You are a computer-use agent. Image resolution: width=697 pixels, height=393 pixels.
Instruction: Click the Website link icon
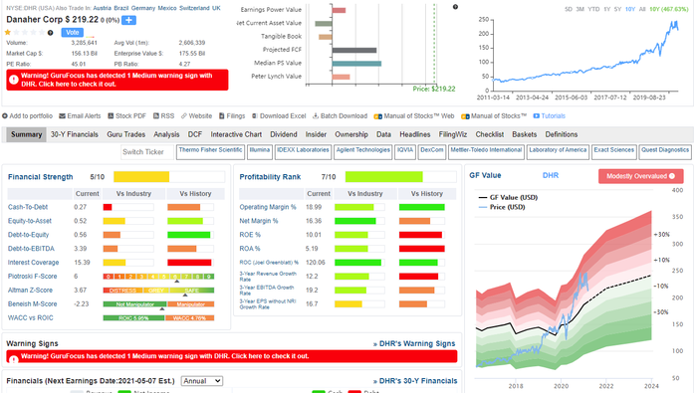pos(183,115)
